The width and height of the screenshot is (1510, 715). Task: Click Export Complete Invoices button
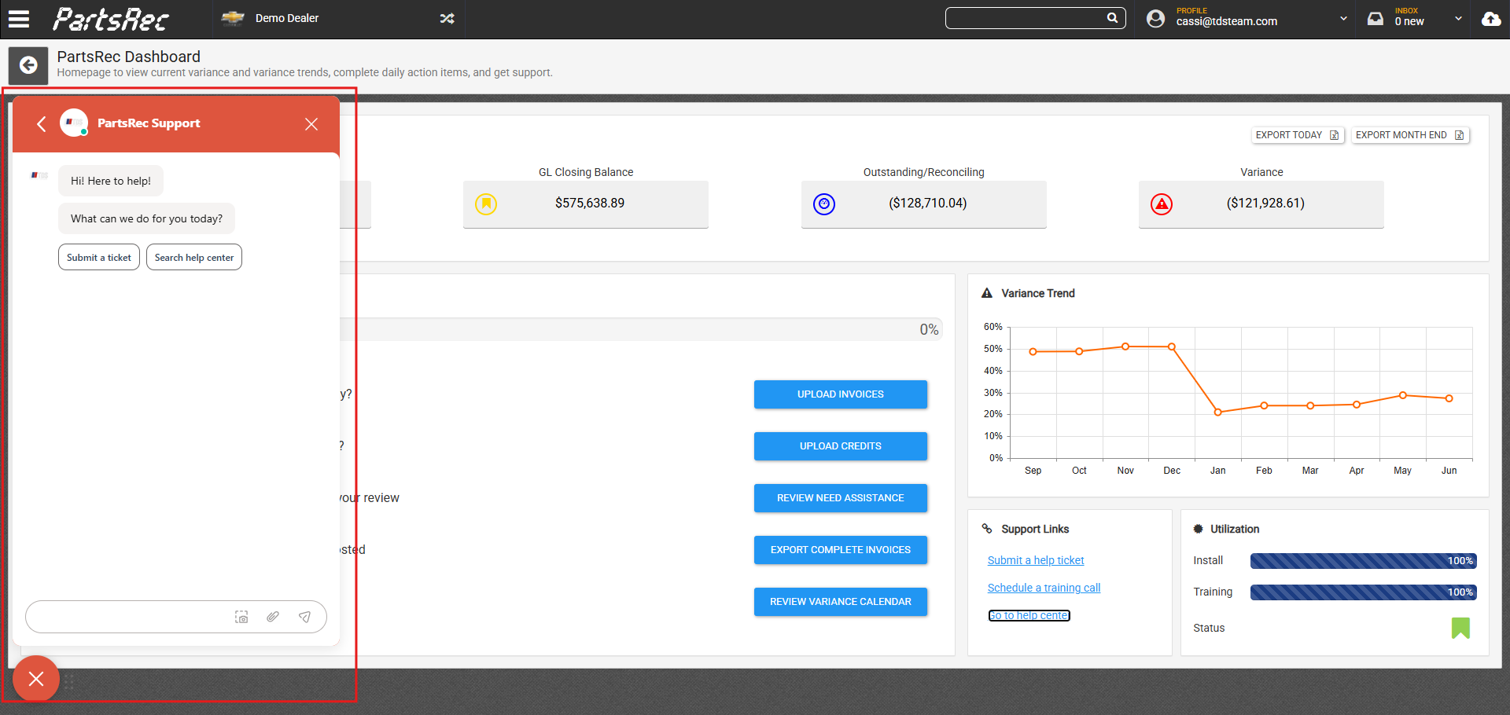841,550
